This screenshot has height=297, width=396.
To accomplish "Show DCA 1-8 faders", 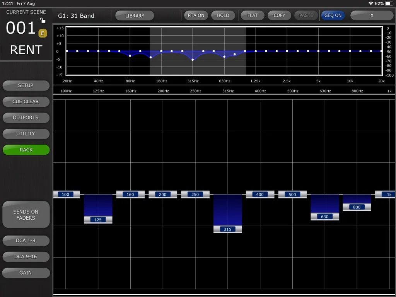I will point(26,241).
